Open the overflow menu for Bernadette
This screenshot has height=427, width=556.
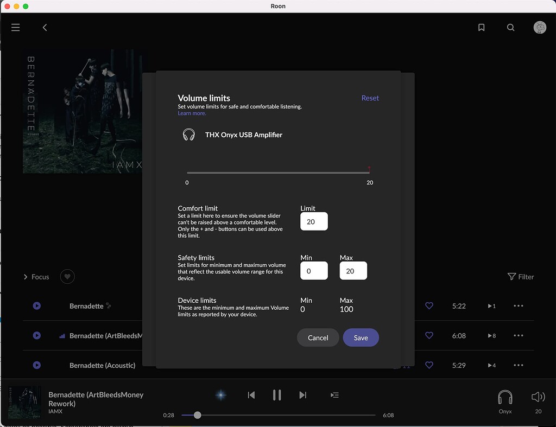(x=518, y=306)
